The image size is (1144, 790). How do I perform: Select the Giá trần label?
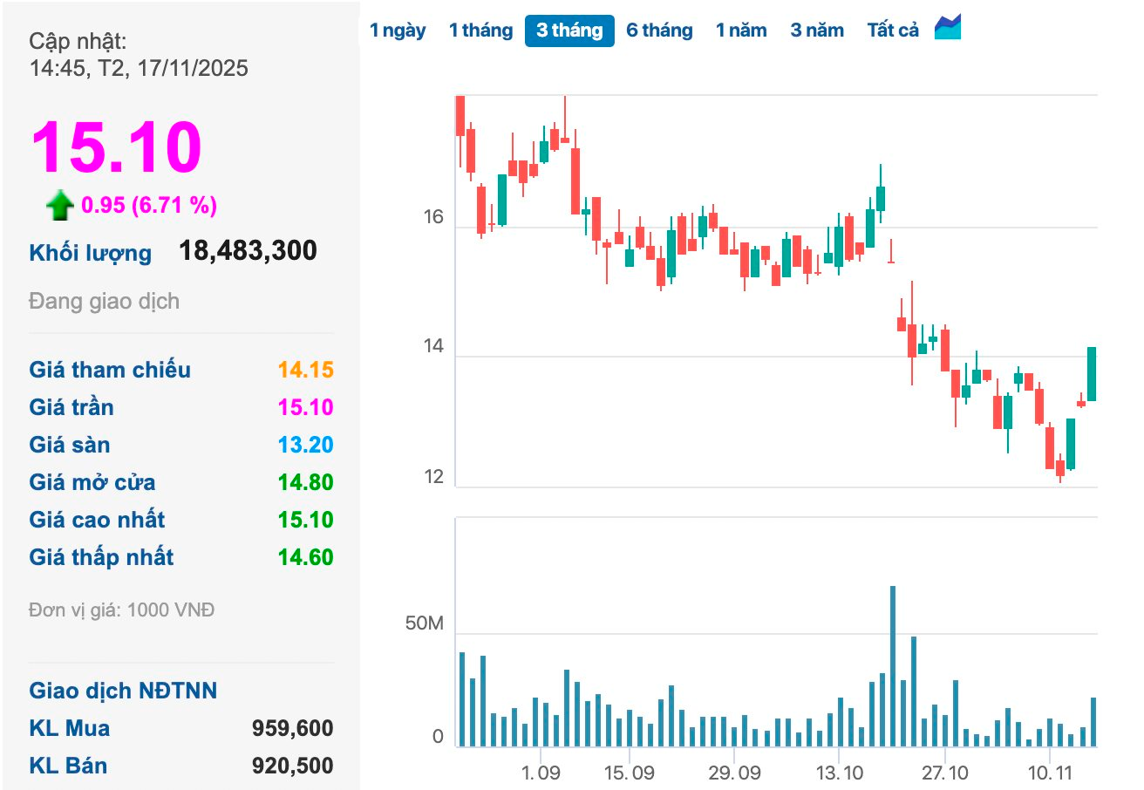(71, 407)
